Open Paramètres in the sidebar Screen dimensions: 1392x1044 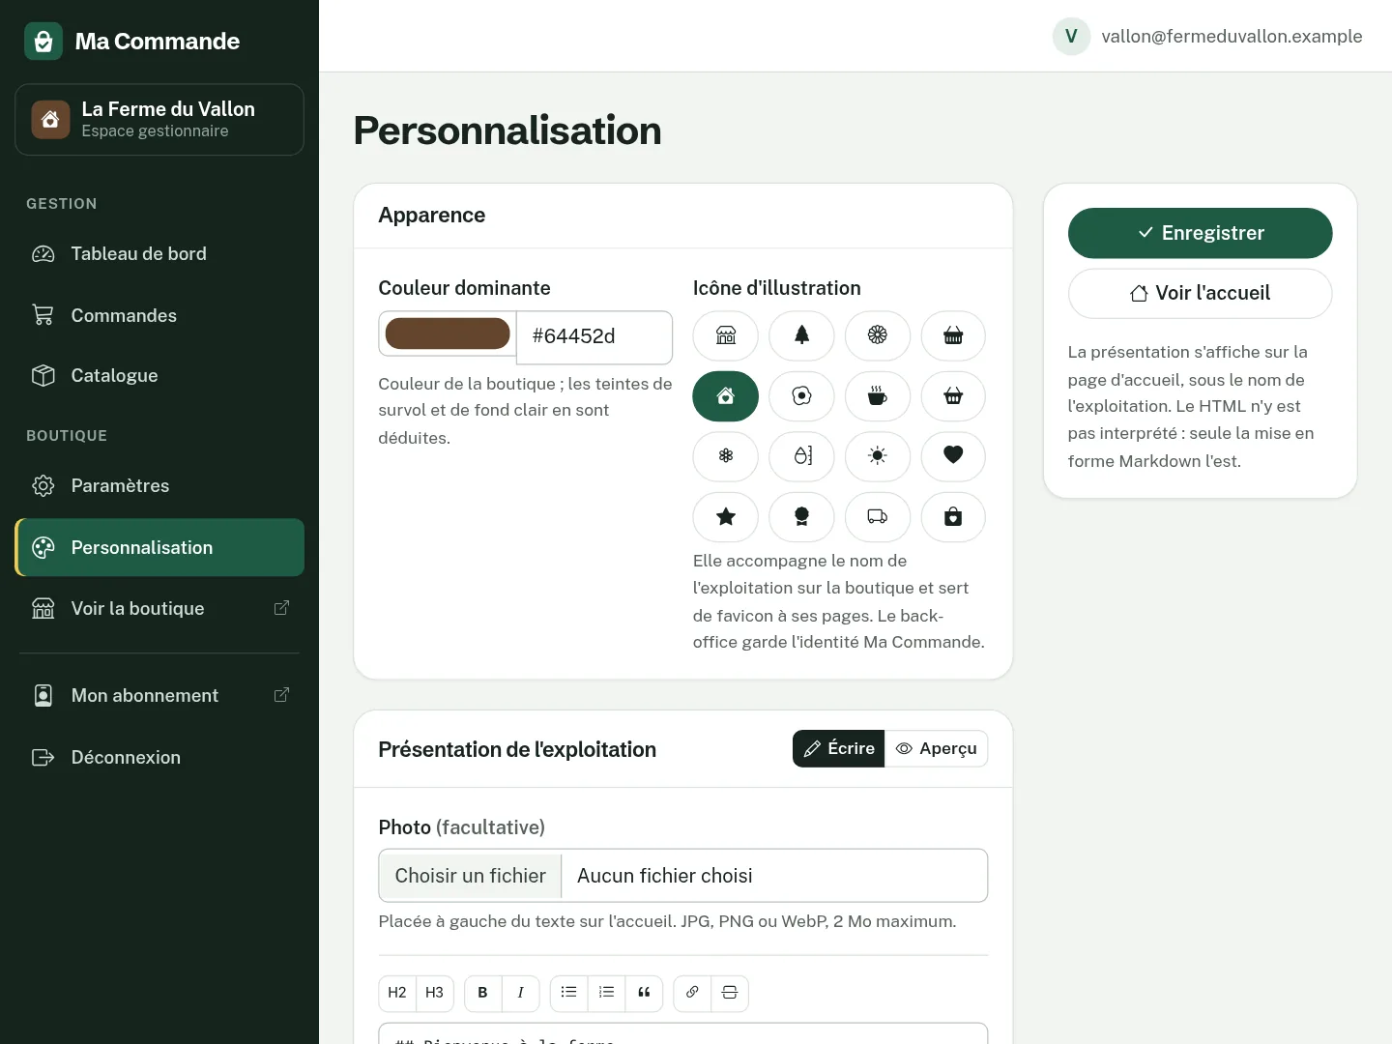point(159,486)
